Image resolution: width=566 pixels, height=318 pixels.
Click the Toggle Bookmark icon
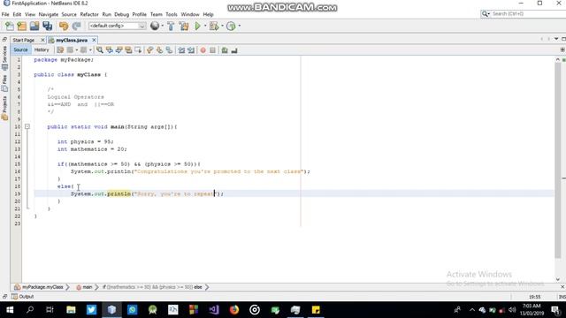coord(169,50)
